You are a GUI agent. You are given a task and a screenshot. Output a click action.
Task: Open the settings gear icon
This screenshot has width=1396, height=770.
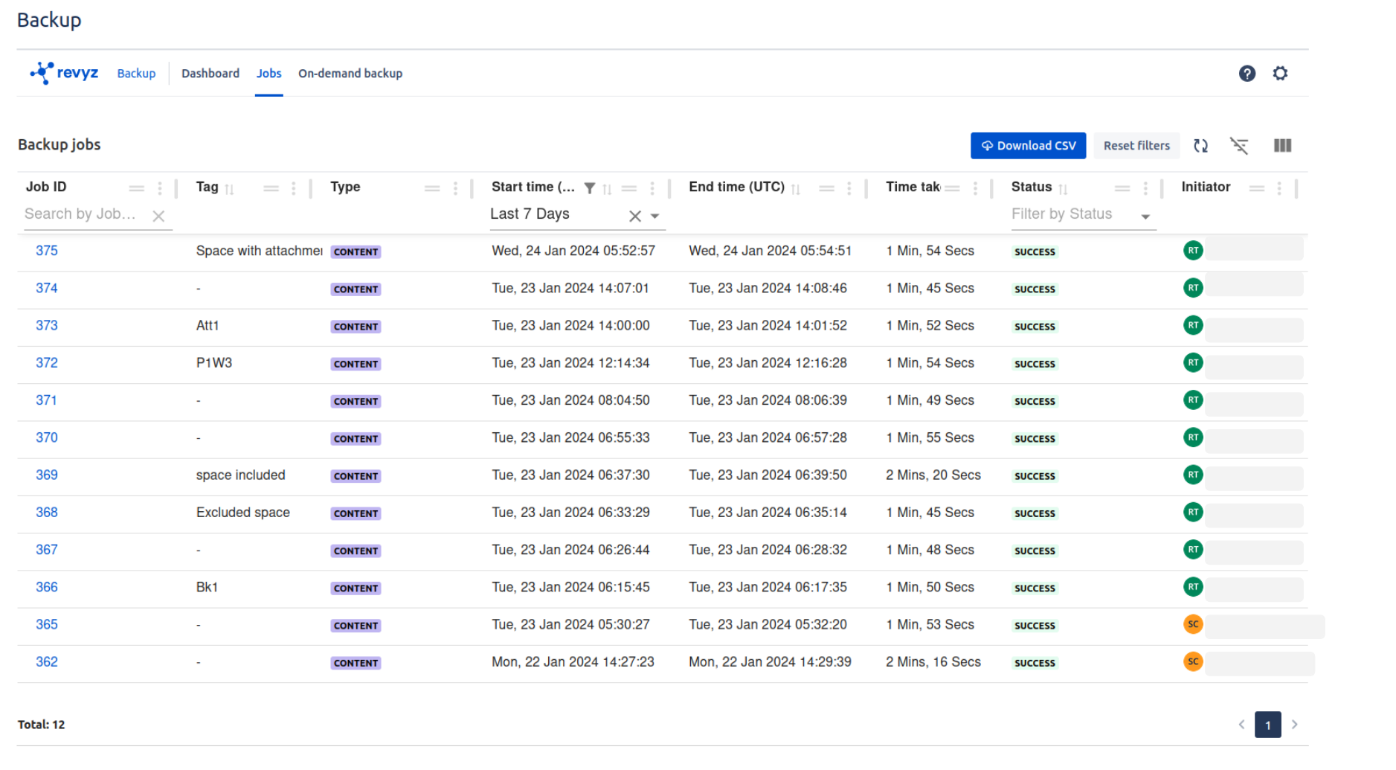tap(1279, 73)
